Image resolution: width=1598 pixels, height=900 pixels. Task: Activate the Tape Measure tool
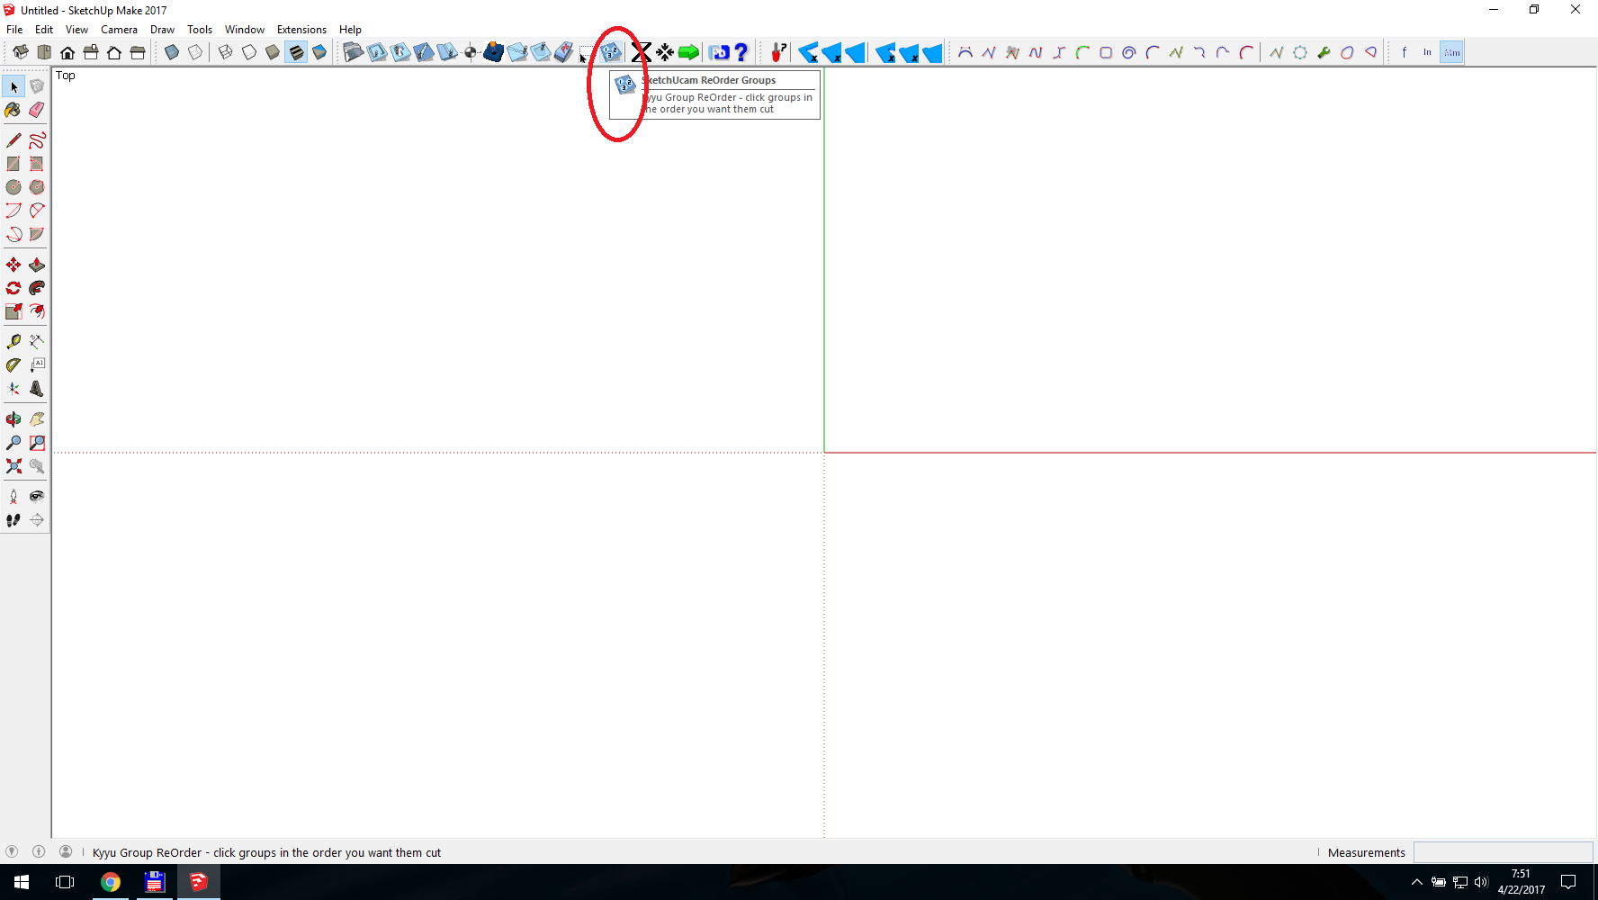click(x=13, y=342)
